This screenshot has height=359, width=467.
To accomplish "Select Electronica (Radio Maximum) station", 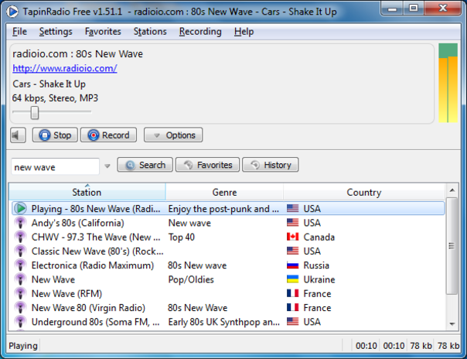I will [93, 265].
